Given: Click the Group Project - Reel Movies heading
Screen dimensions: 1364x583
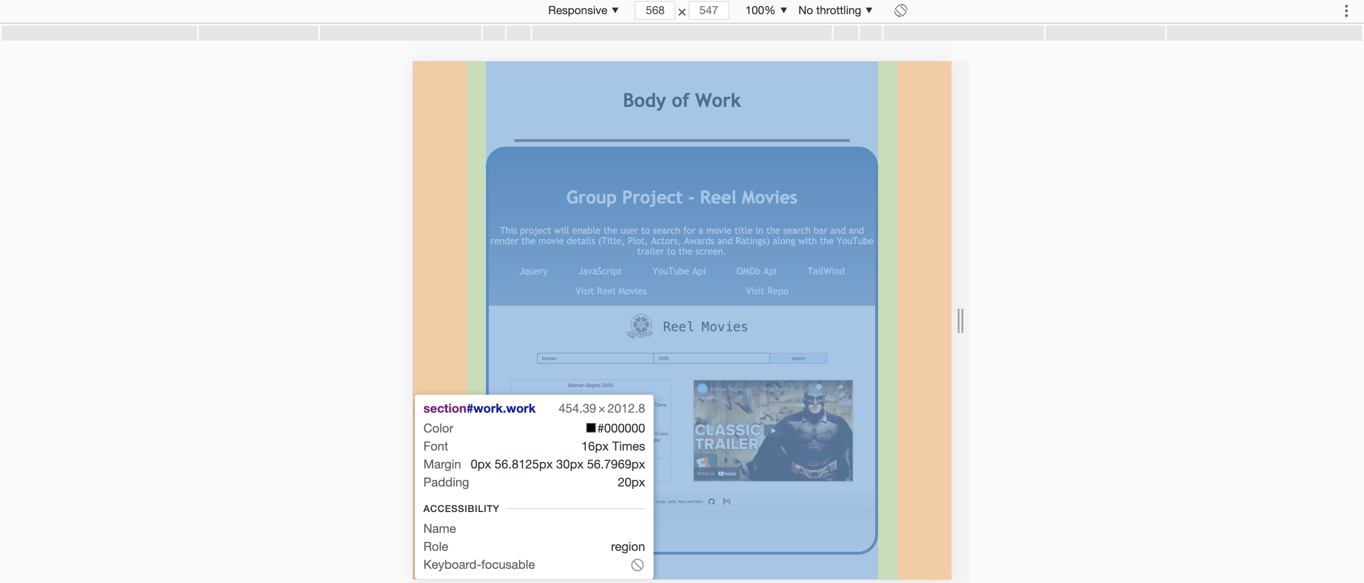Looking at the screenshot, I should coord(682,197).
